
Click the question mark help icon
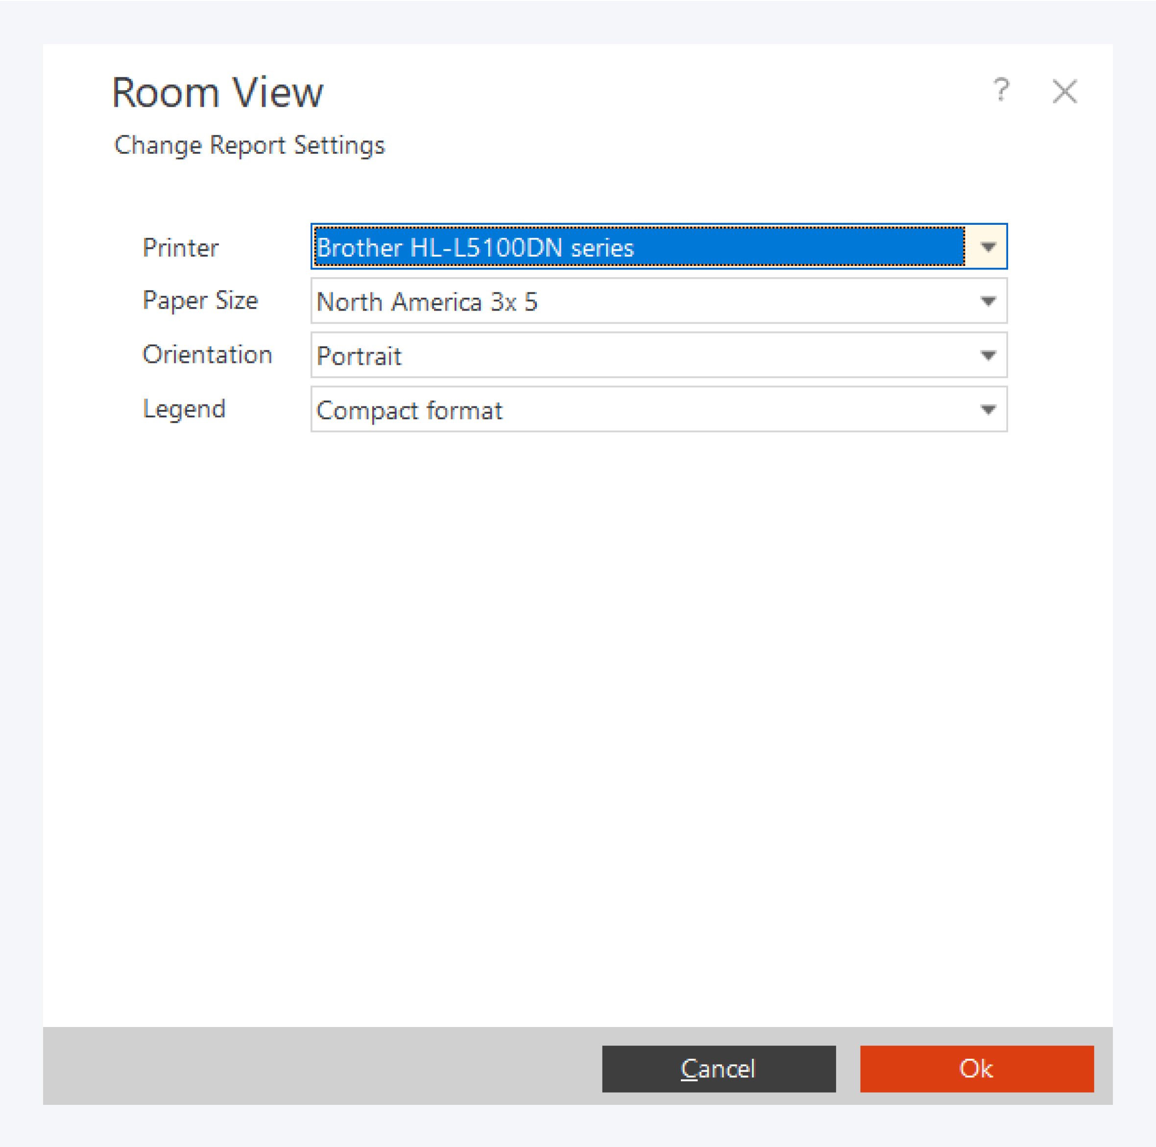pyautogui.click(x=1001, y=90)
